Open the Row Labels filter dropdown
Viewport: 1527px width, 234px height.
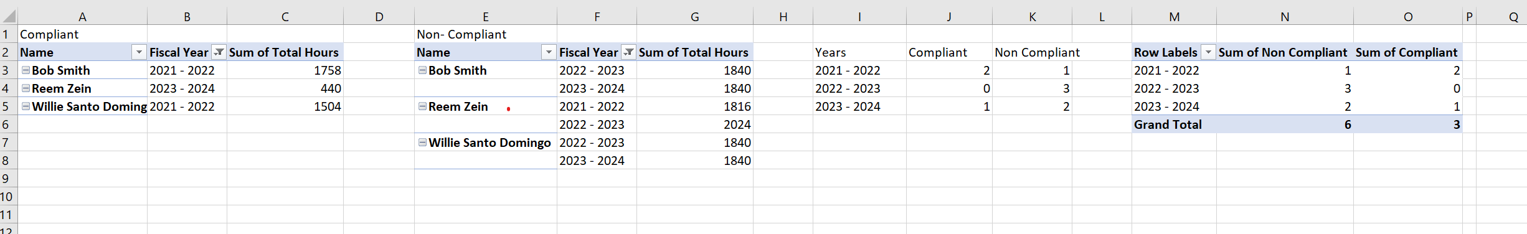coord(1208,52)
